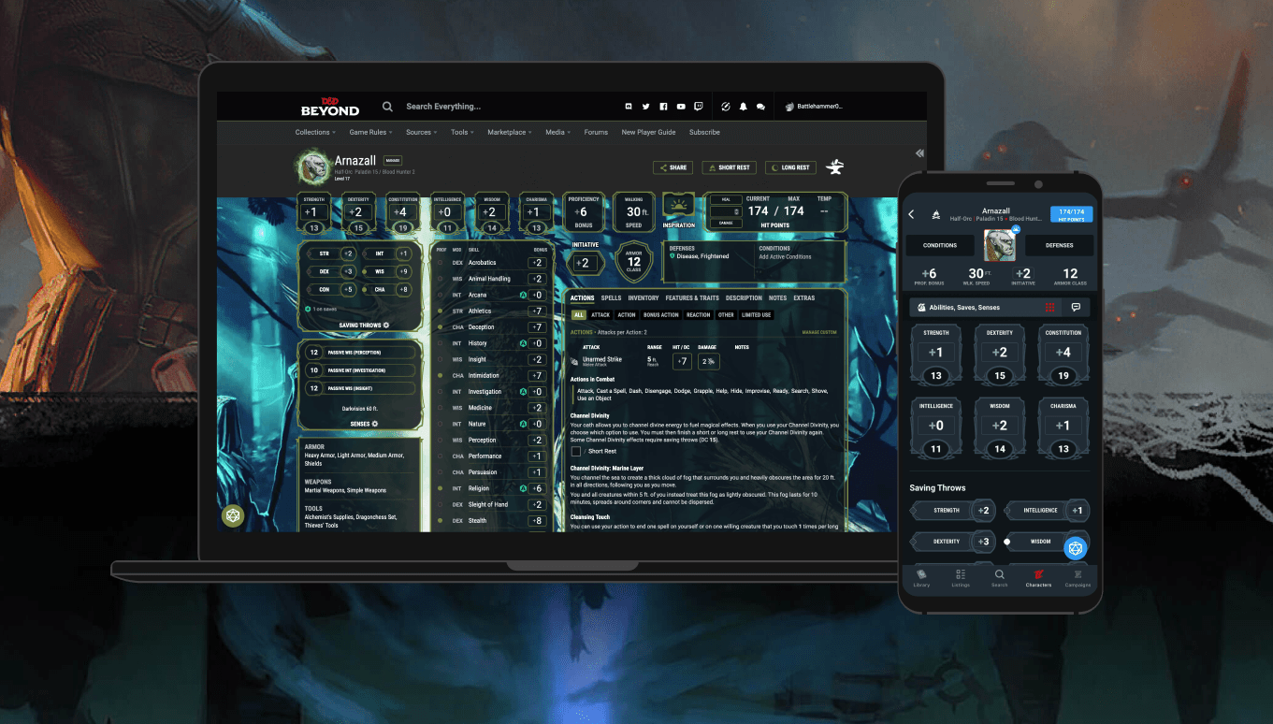Check the Channel Divinity Short Rest box
The height and width of the screenshot is (724, 1273).
576,451
